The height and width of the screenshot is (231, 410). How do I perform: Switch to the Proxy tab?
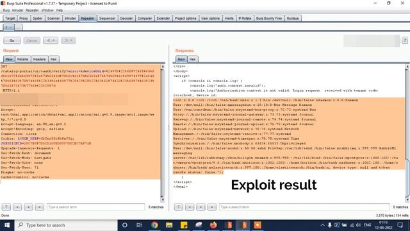coord(24,19)
